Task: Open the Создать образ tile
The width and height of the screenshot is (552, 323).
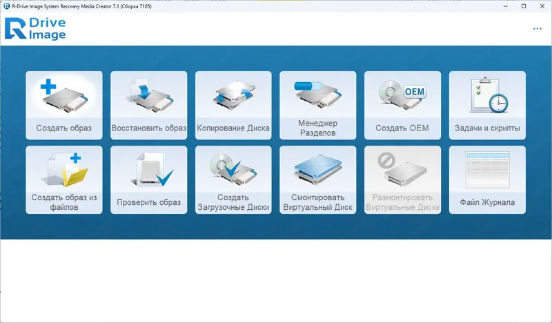Action: (64, 106)
